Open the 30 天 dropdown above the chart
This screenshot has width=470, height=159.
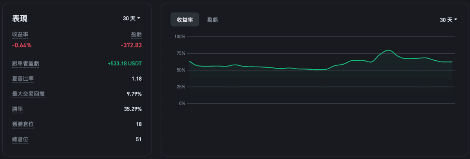point(448,20)
